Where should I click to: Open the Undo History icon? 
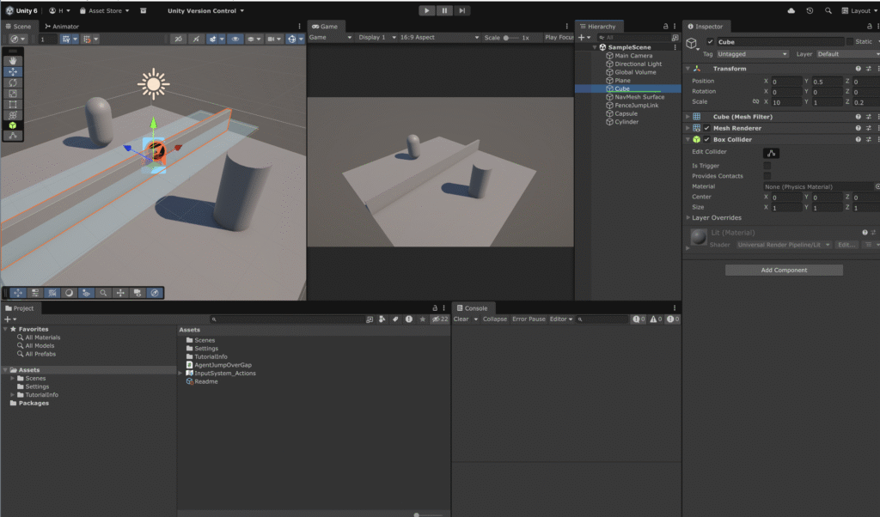(810, 10)
